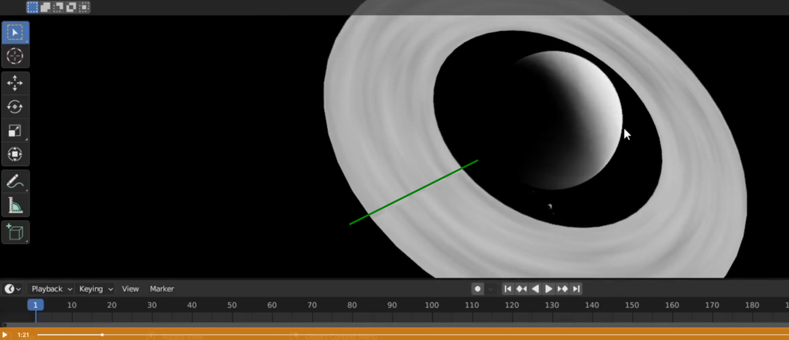
Task: Activate the 3D Cursor tool
Action: tap(15, 56)
